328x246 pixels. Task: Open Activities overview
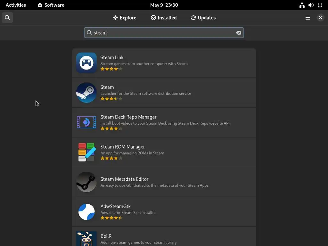tap(16, 5)
